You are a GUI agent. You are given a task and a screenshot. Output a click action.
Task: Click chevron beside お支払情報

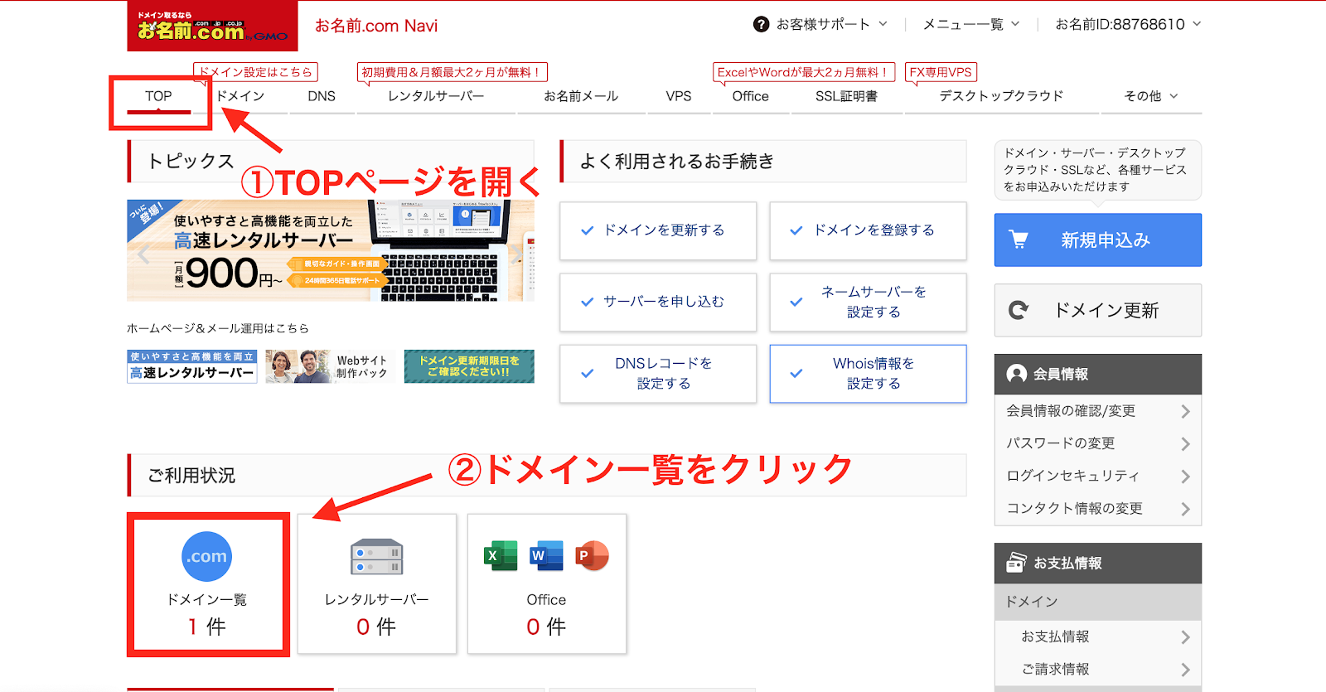(1185, 636)
